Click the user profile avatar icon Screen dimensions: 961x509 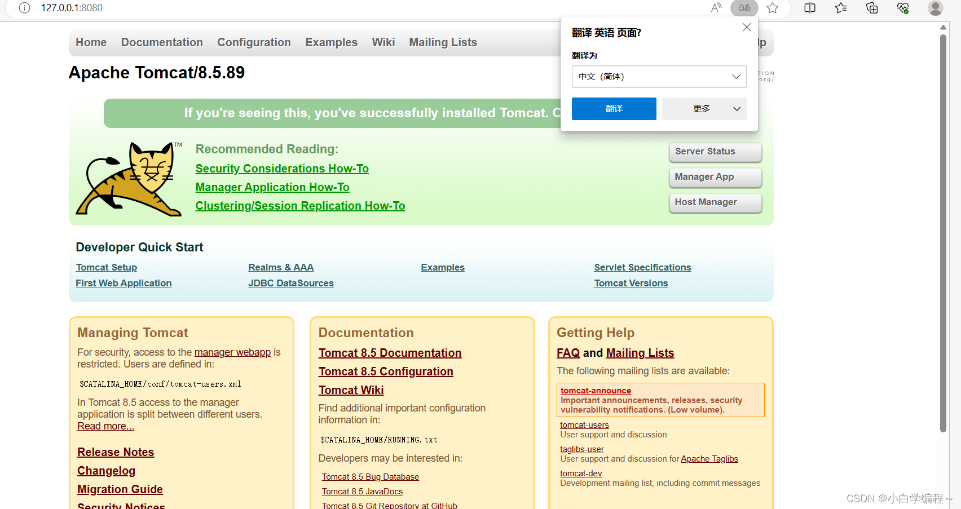click(936, 8)
